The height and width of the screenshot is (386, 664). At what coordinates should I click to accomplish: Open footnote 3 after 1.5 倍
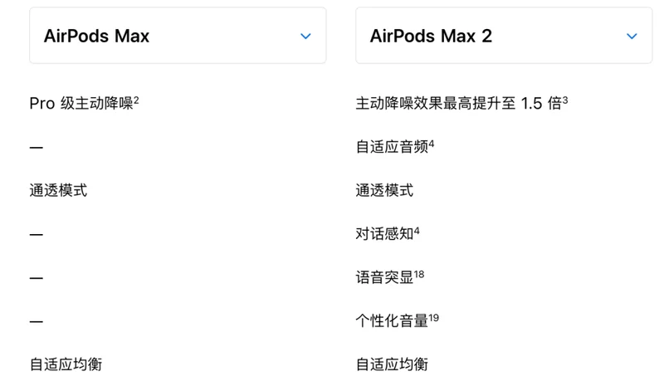(565, 100)
